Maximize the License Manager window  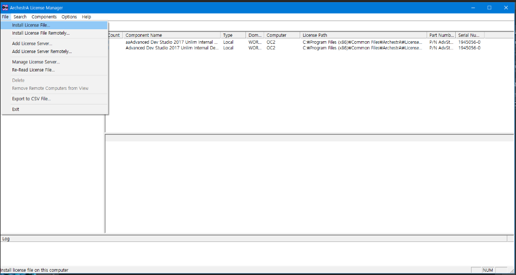(489, 8)
